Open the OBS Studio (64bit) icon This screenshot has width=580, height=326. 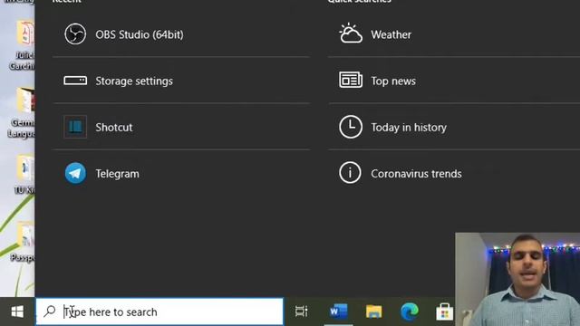click(x=75, y=34)
